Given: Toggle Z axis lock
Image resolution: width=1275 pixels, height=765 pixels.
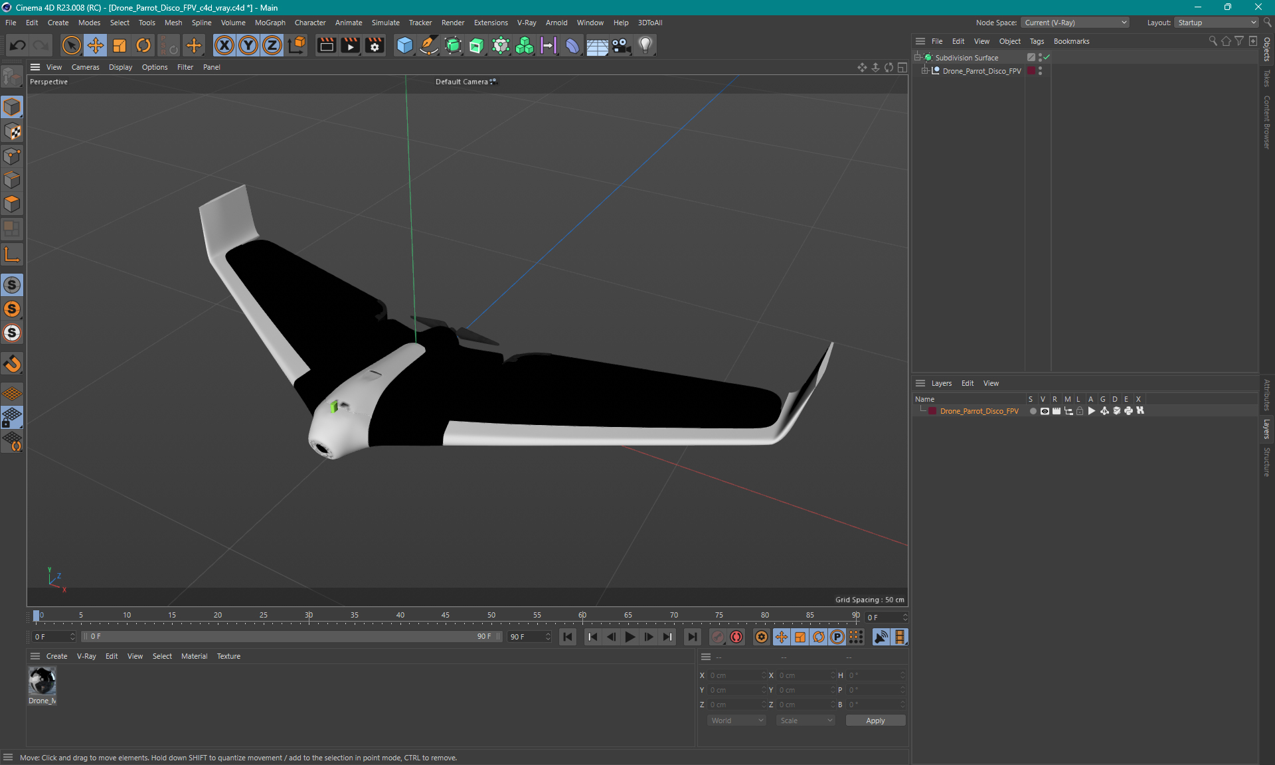Looking at the screenshot, I should (272, 45).
